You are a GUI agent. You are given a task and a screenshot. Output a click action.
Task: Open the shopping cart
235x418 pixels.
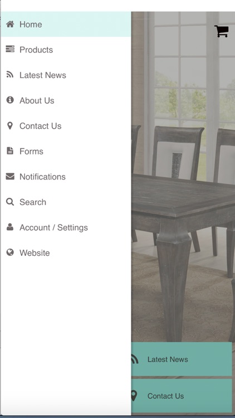[222, 31]
